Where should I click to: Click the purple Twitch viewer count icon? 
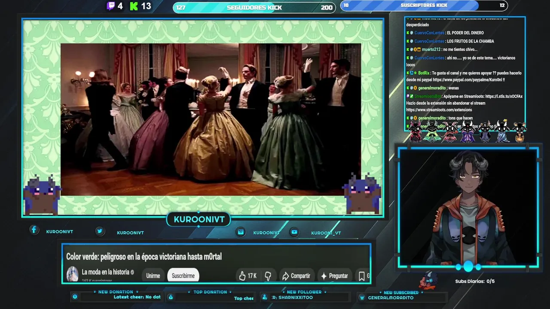[111, 6]
